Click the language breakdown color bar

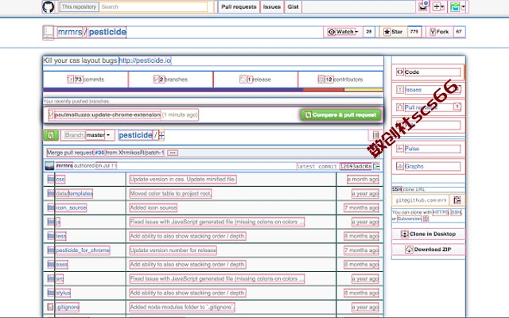pos(213,90)
